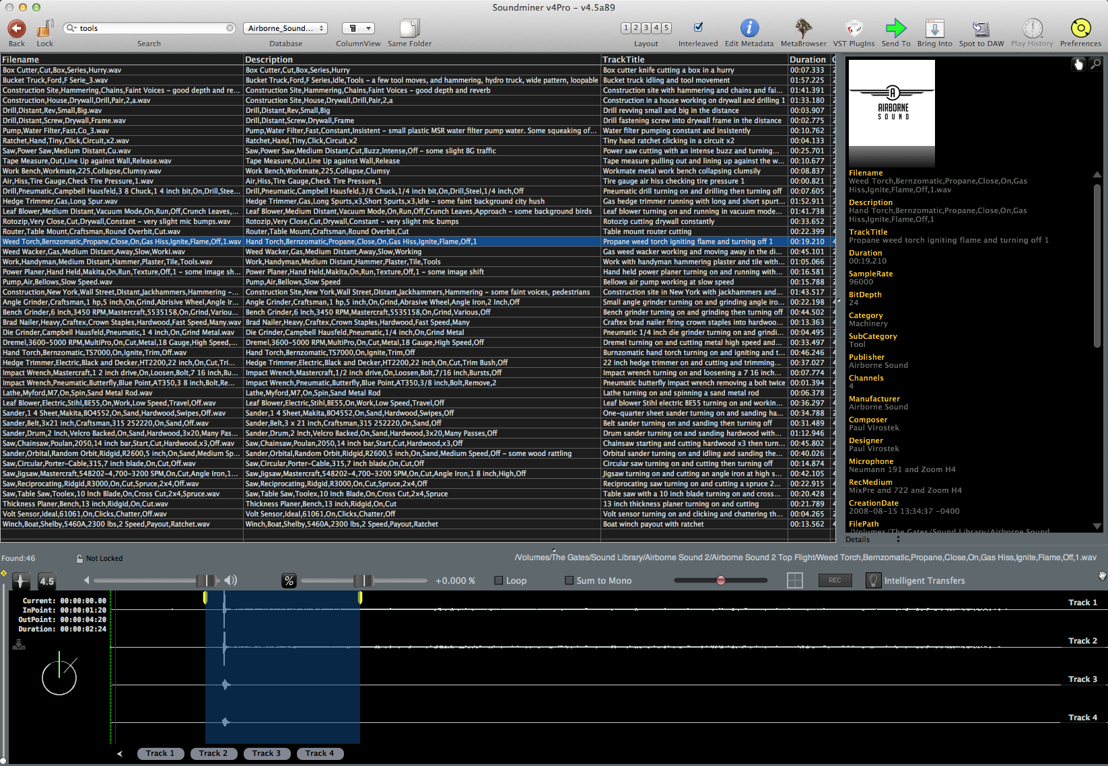
Task: Switch to layout 1
Action: (626, 28)
